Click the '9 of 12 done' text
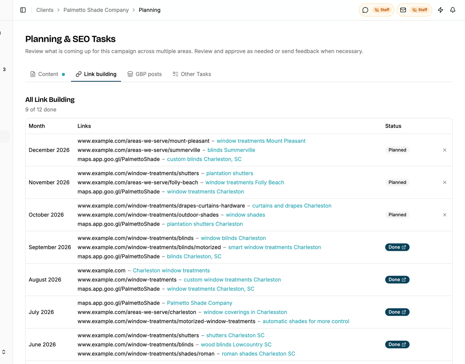 (41, 110)
